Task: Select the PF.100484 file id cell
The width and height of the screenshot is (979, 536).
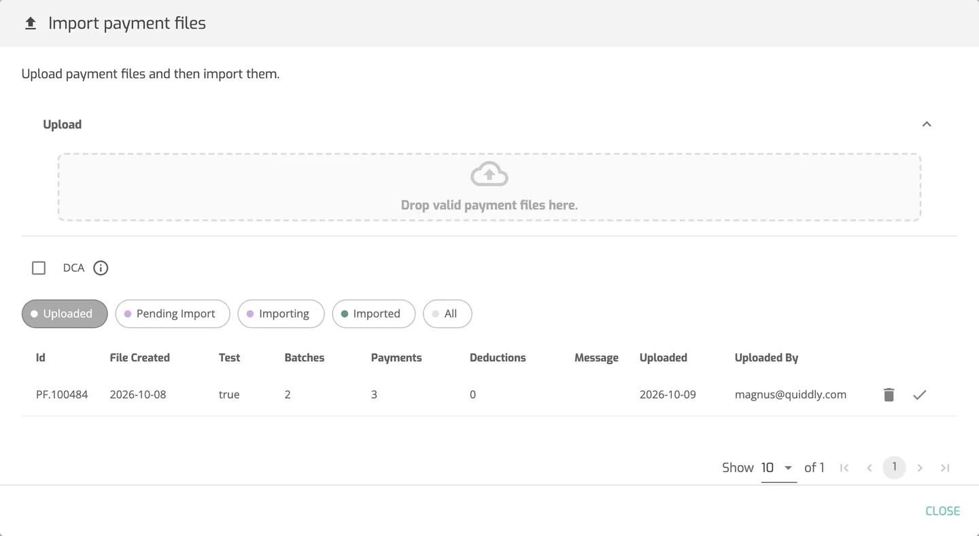Action: [62, 395]
